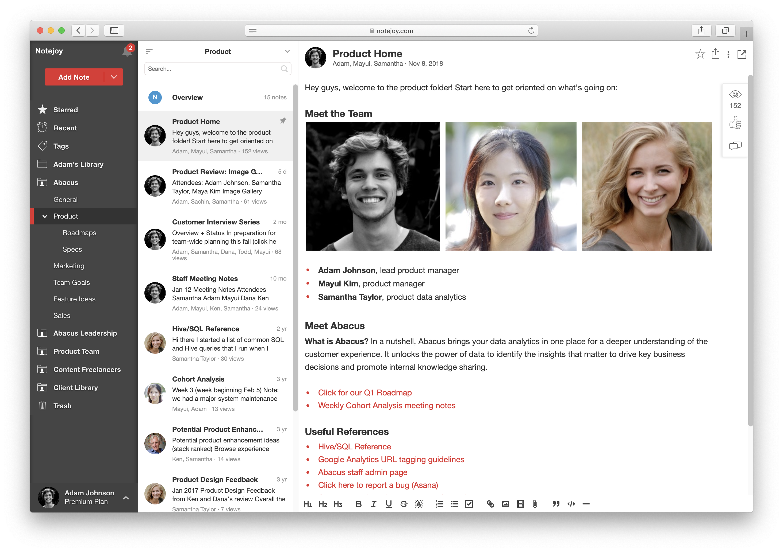Open Adam's Library in the sidebar

78,164
